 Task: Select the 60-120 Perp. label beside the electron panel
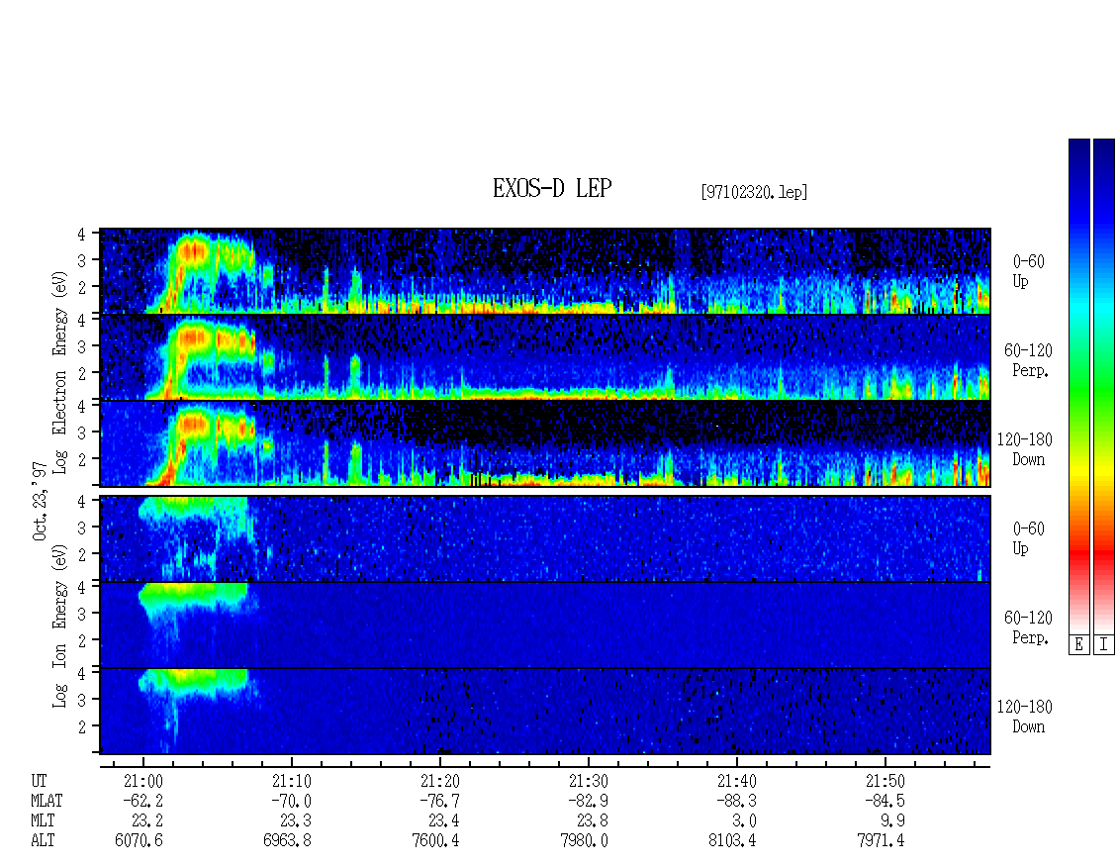pos(1028,360)
